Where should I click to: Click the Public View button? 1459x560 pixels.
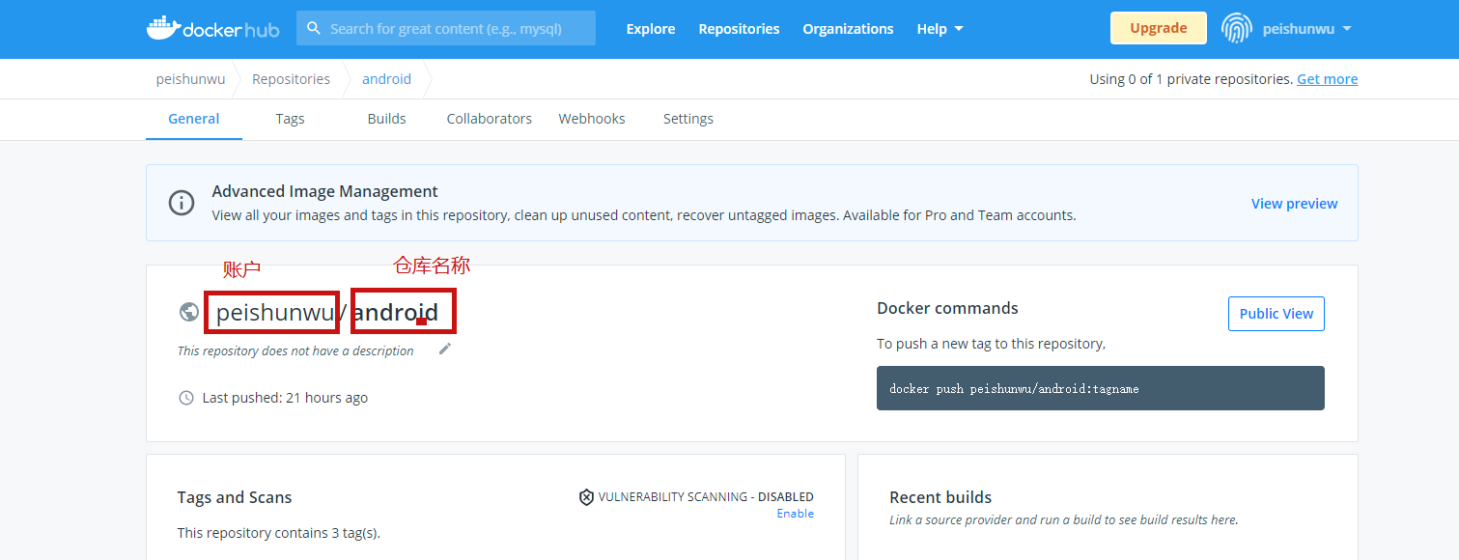click(1276, 314)
